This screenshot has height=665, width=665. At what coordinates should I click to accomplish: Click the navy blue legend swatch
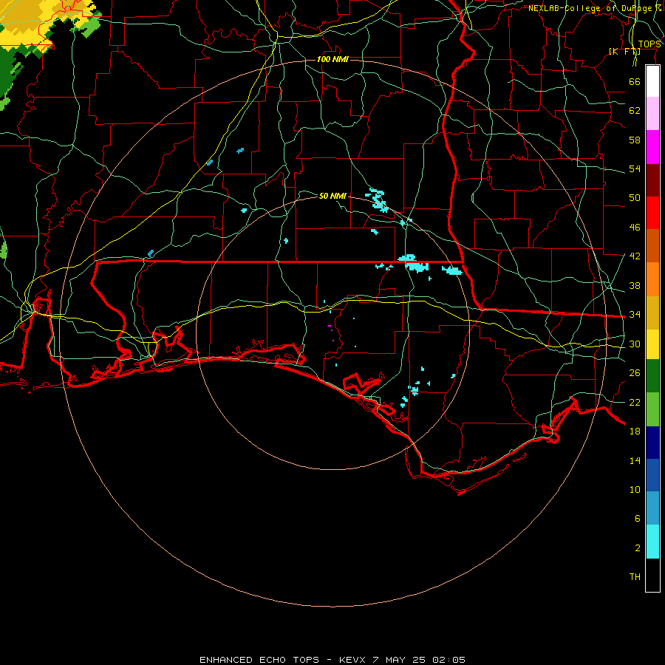(x=652, y=443)
